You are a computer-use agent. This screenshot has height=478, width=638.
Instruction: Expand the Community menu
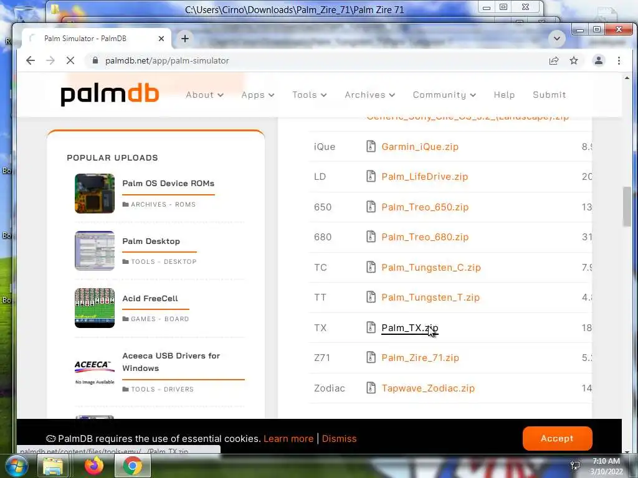pyautogui.click(x=444, y=95)
